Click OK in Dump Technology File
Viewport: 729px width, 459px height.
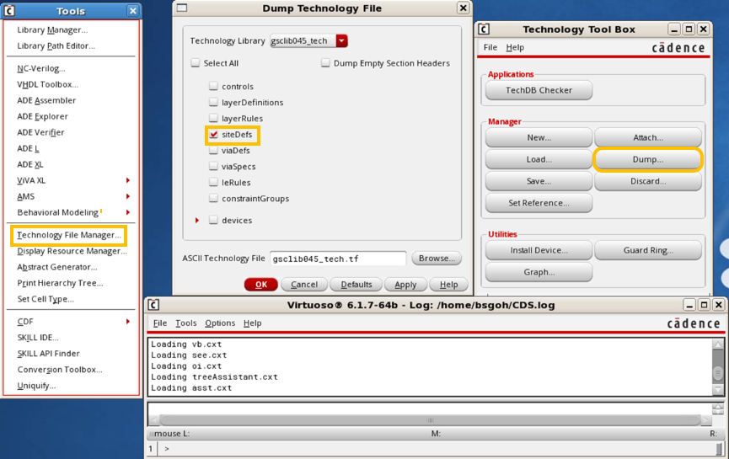260,285
